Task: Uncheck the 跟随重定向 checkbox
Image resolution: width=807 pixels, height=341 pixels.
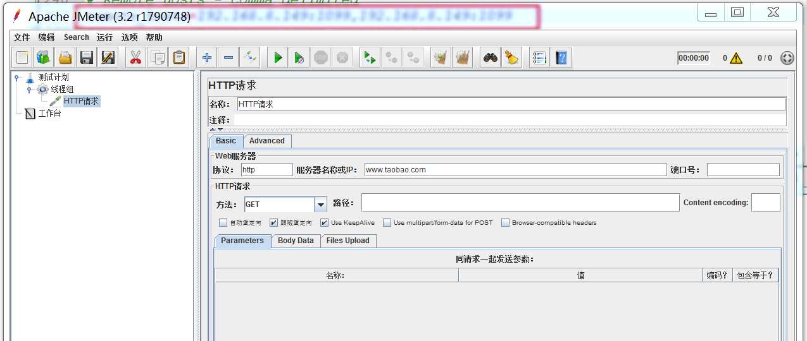Action: click(x=273, y=223)
